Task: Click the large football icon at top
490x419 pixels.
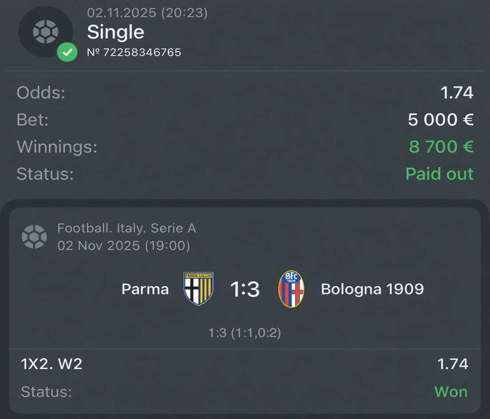Action: (45, 32)
